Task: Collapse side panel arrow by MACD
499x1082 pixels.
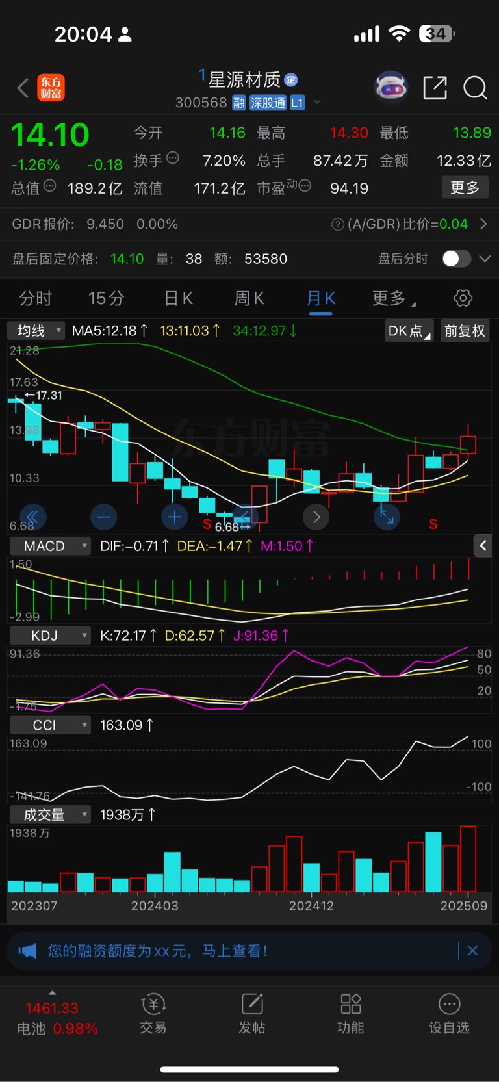Action: click(483, 546)
